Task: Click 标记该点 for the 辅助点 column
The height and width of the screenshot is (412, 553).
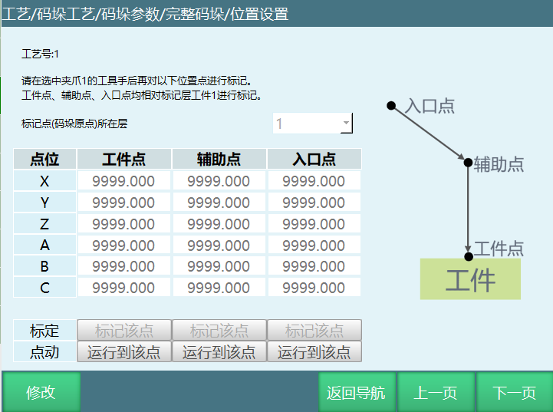Action: 219,331
